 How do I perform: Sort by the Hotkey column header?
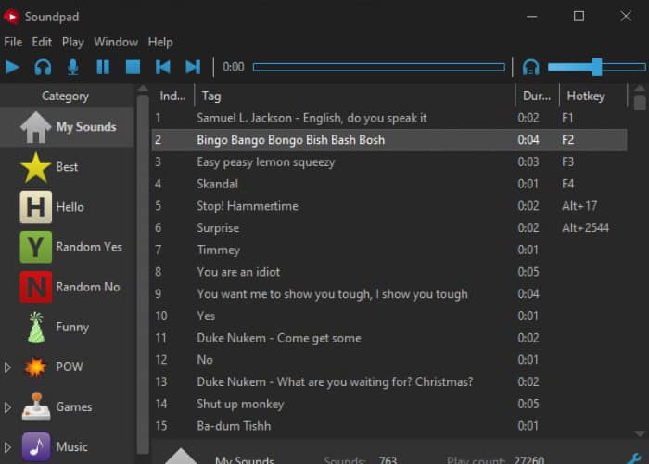(x=593, y=97)
